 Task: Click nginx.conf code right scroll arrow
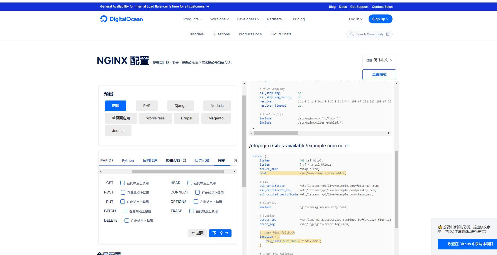coord(389,133)
